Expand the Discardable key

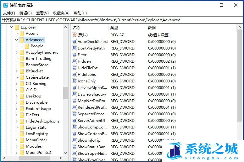tap(16, 102)
